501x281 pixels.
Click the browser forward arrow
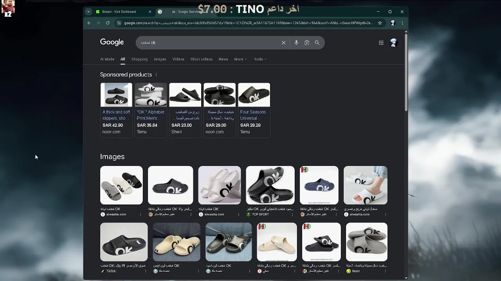[98, 23]
